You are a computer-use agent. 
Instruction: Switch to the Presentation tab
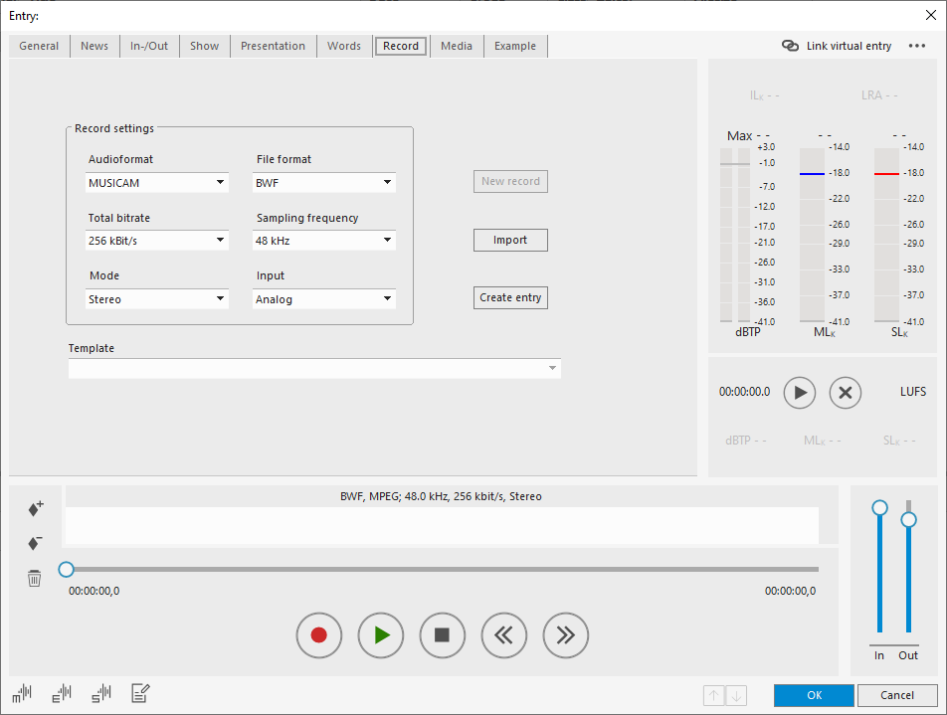[273, 46]
